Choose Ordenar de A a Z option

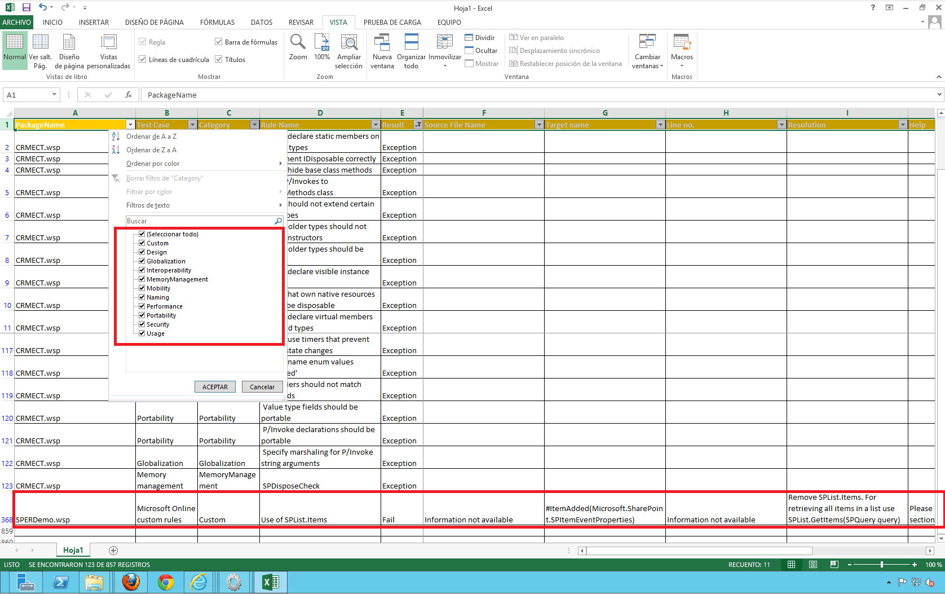pos(152,136)
